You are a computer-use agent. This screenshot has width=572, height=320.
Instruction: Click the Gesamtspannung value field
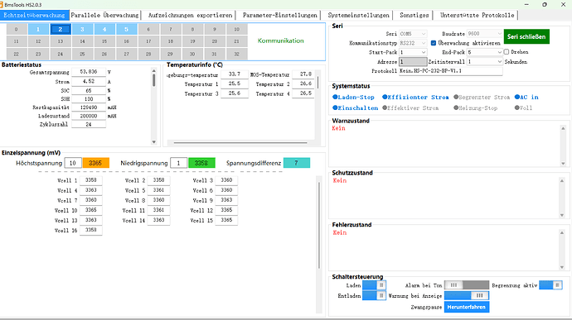tap(89, 72)
